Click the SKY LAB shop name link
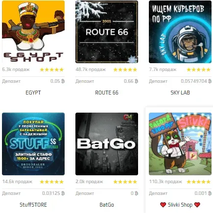This screenshot has width=213, height=213. tap(180, 93)
